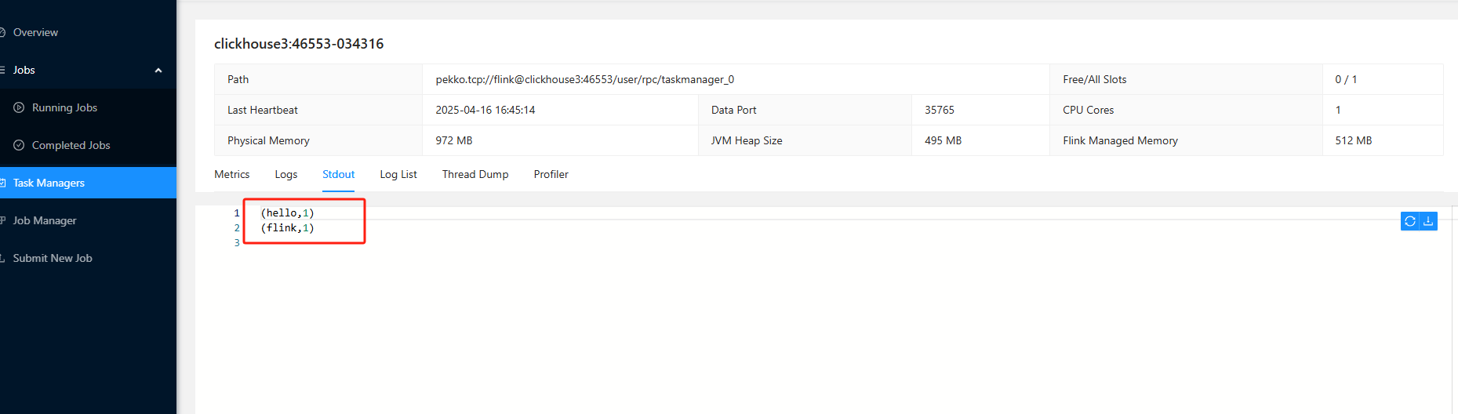The image size is (1458, 414).
Task: Click line number 3 in stdout
Action: [x=237, y=242]
